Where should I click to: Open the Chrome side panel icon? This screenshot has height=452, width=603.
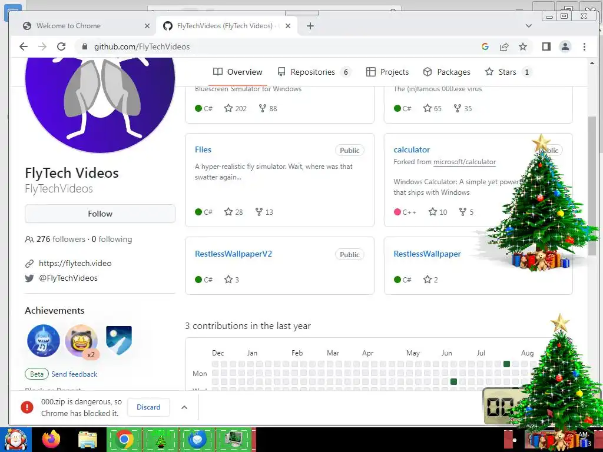[546, 46]
